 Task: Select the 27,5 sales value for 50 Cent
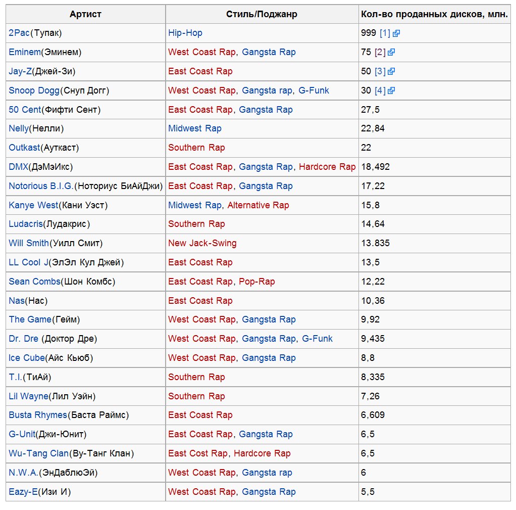[x=370, y=109]
